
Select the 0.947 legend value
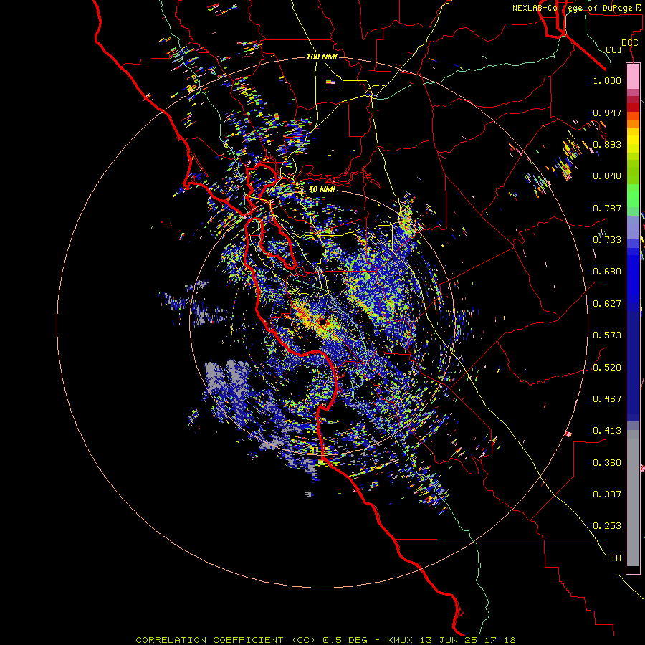point(607,113)
